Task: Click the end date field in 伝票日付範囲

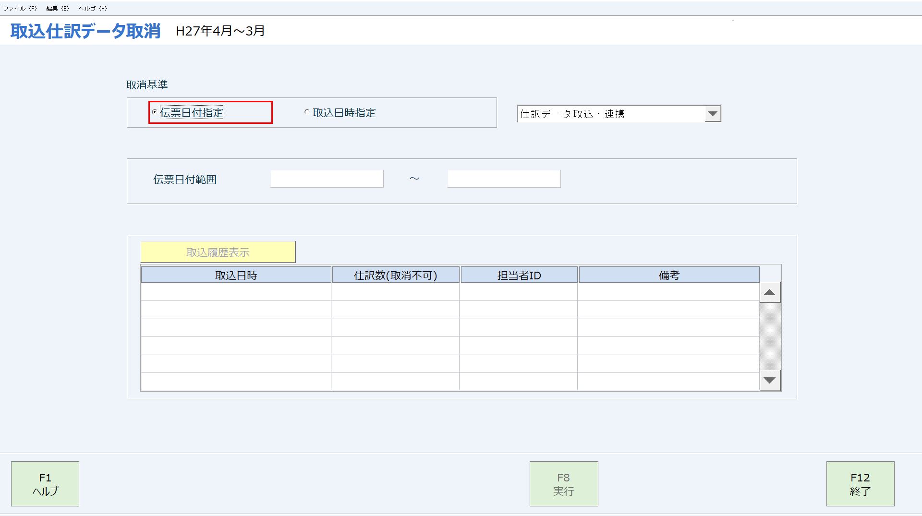Action: point(504,178)
